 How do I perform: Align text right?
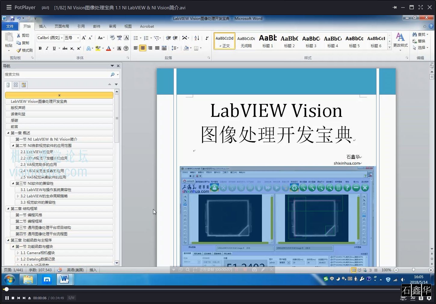150,48
